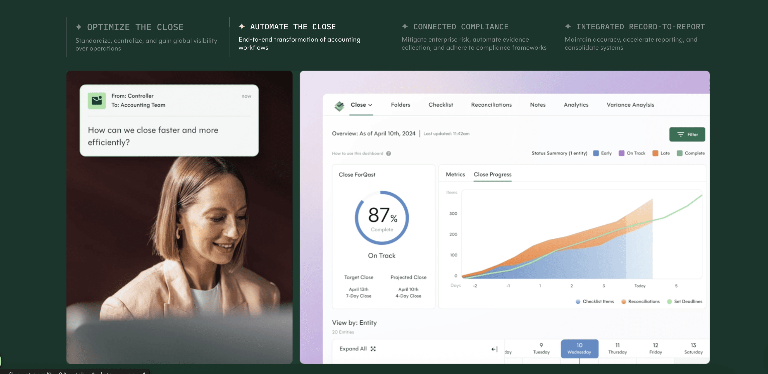Click the sparkle icon beside Optimize the Close

79,27
